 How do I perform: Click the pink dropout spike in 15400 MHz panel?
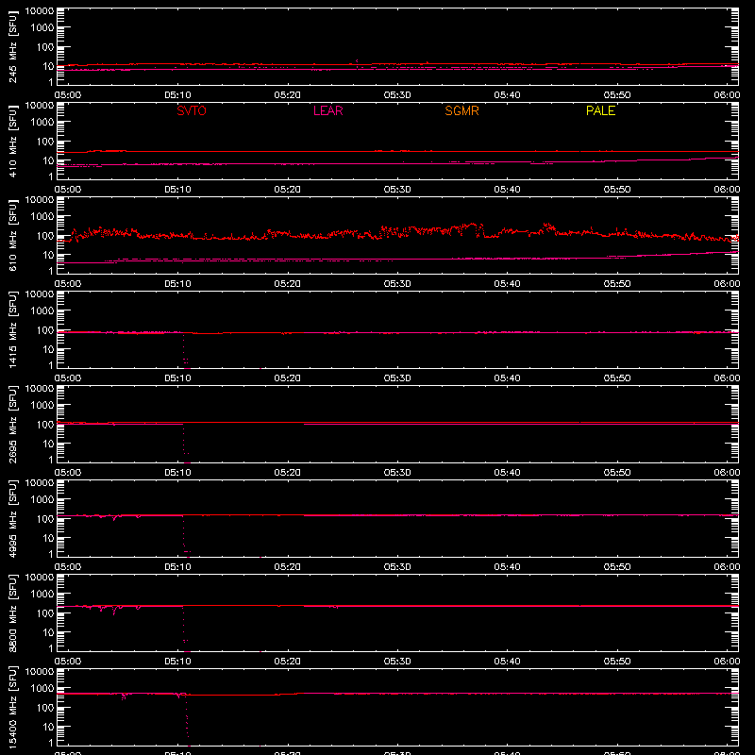[187, 720]
